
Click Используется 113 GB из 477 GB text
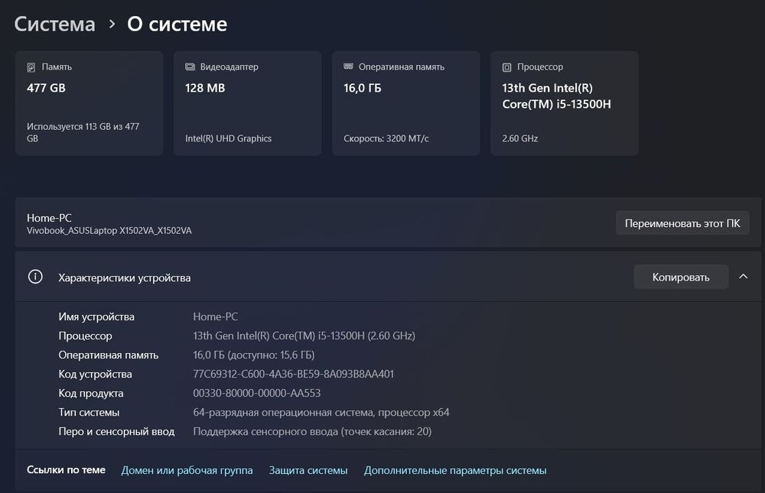tap(83, 132)
